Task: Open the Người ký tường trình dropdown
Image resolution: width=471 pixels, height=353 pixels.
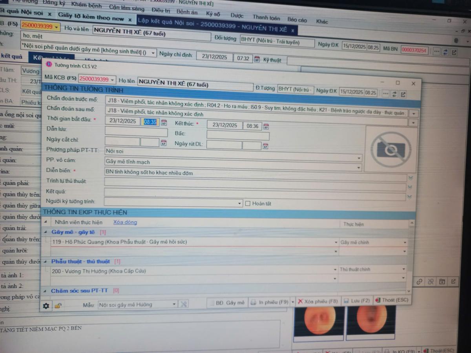Action: click(x=240, y=204)
